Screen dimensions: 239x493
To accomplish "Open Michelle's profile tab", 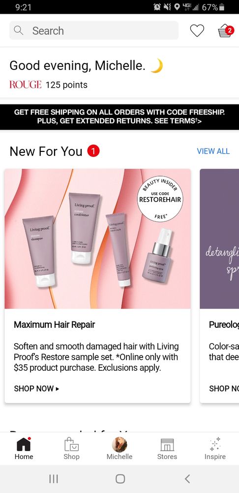I will point(119,449).
